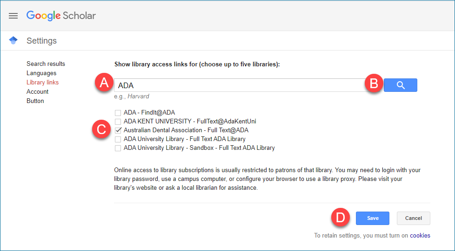This screenshot has height=251, width=455.
Task: Tick ADA University Library - Full Text checkbox
Action: pos(118,139)
